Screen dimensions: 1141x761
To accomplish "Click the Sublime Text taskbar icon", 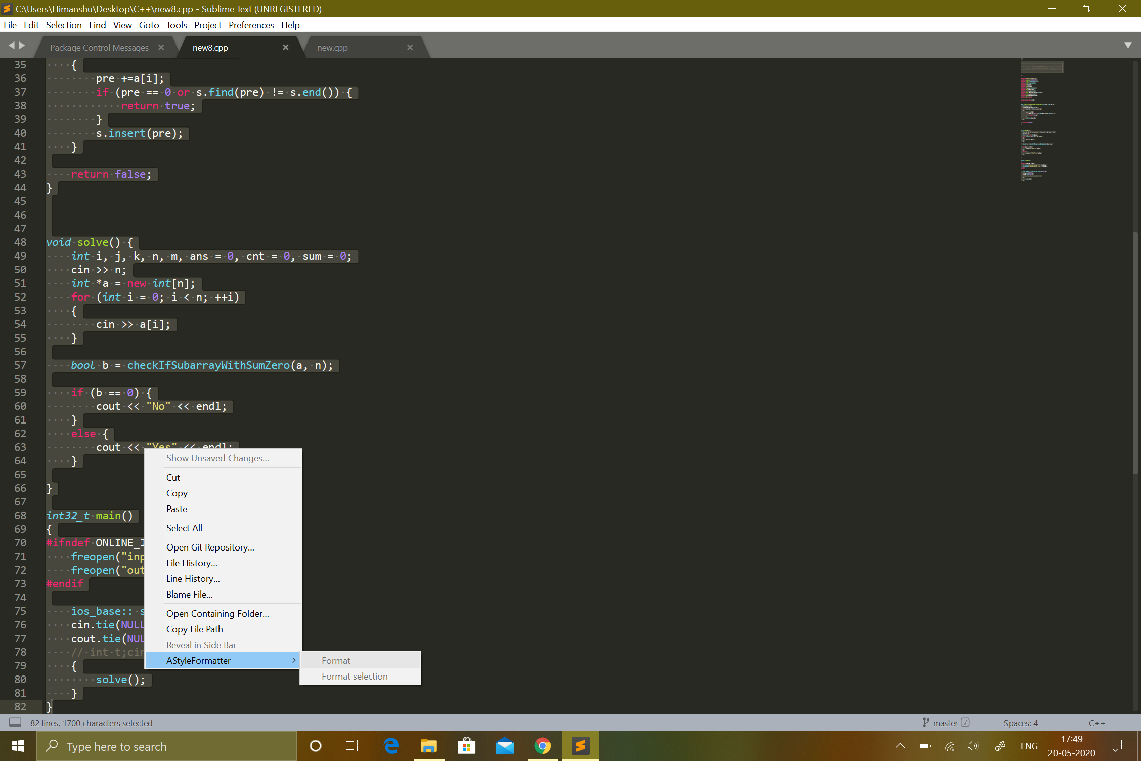I will pos(580,746).
